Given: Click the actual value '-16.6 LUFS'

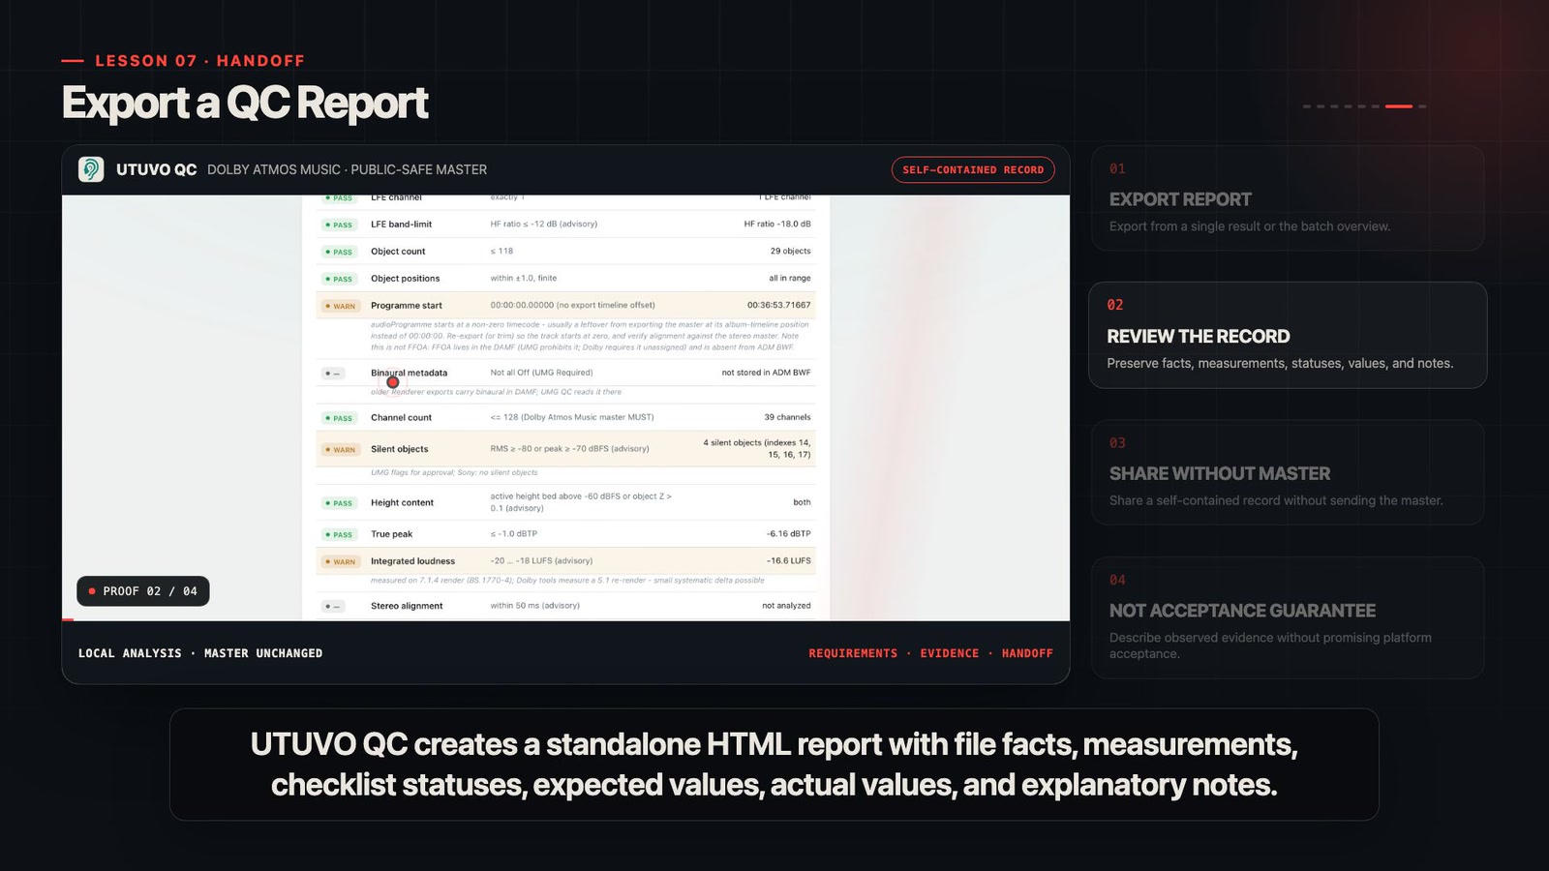Looking at the screenshot, I should coord(789,561).
